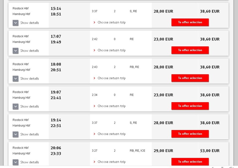238x168 pixels.
Task: Choose return trip for the 18:08 train
Action: tap(111, 78)
